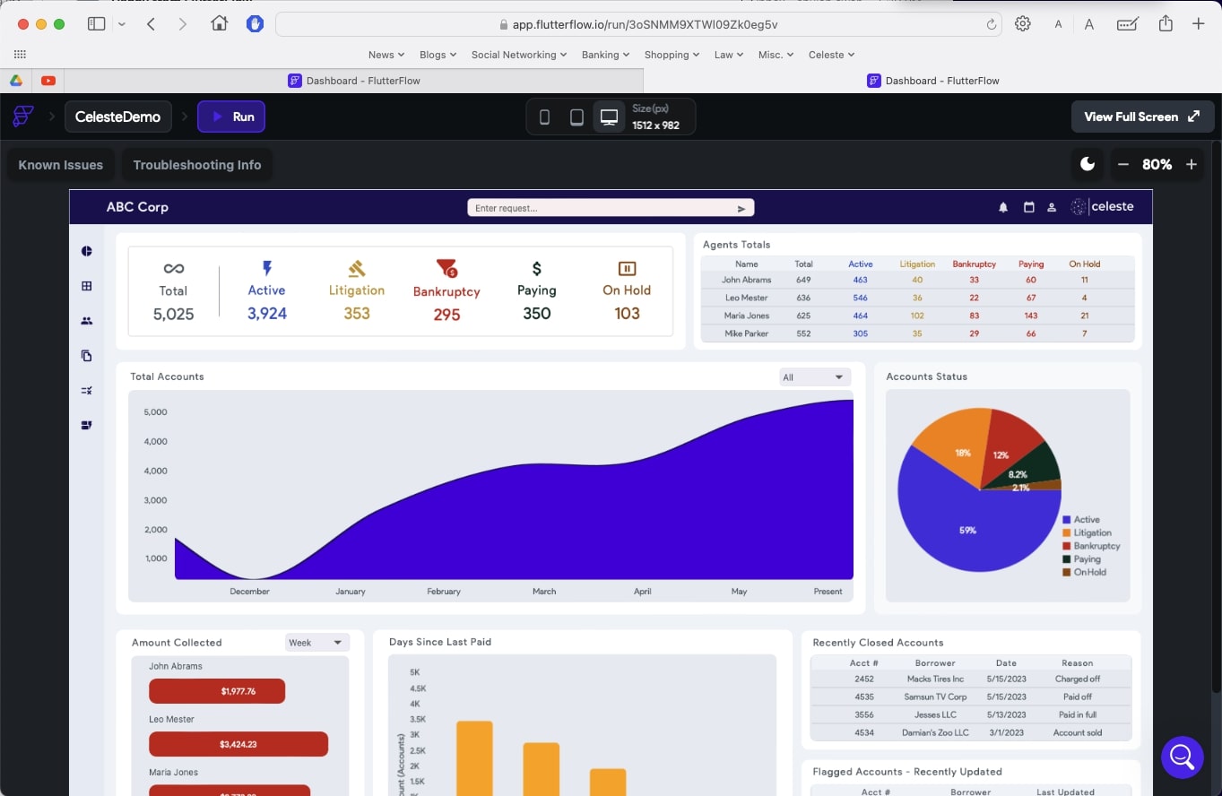
Task: Click the purple search floating button
Action: [x=1182, y=757]
